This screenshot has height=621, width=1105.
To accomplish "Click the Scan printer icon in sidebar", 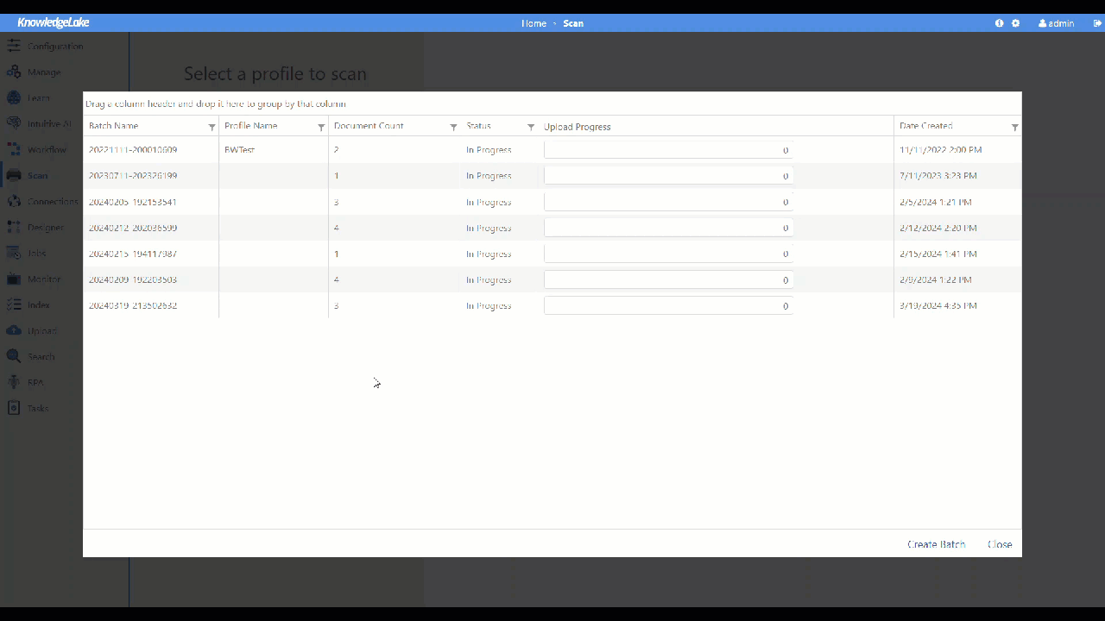I will pos(14,175).
